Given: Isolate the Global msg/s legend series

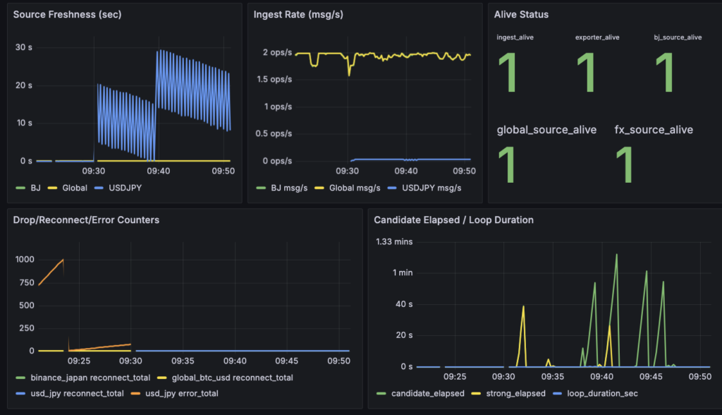Looking at the screenshot, I should click(x=355, y=188).
